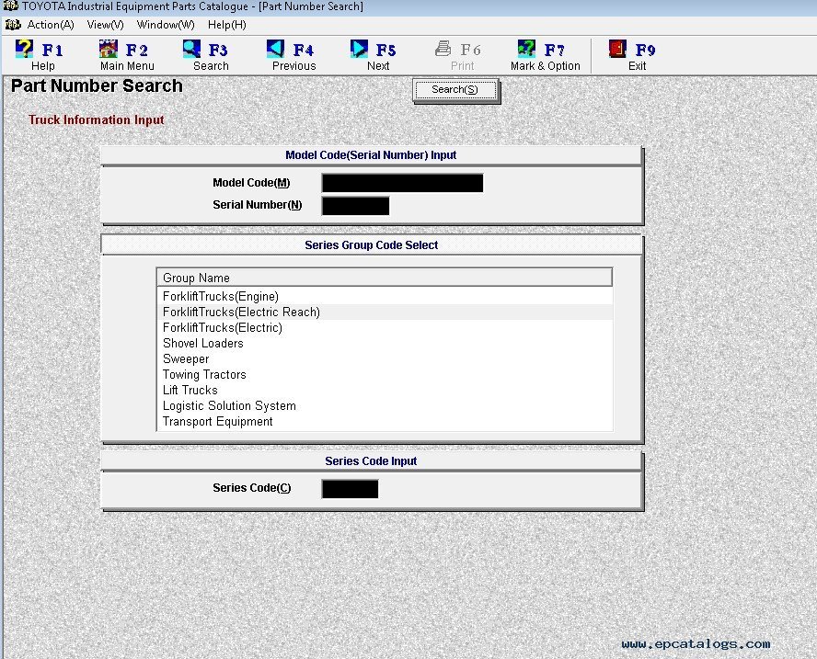Click the Series Code(C) label
The height and width of the screenshot is (659, 817).
(x=252, y=488)
